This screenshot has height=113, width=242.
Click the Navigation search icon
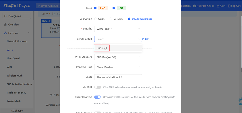pos(6,16)
